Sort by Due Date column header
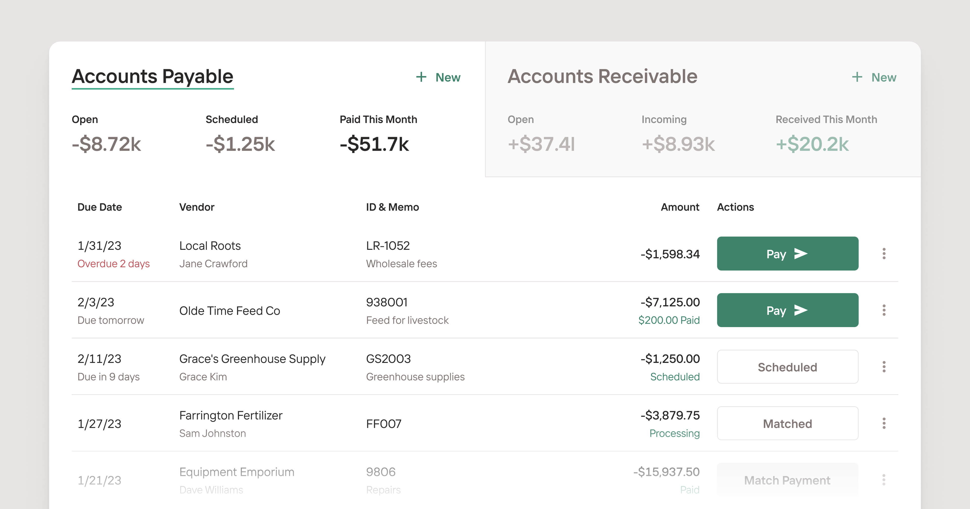This screenshot has width=970, height=509. click(x=100, y=207)
